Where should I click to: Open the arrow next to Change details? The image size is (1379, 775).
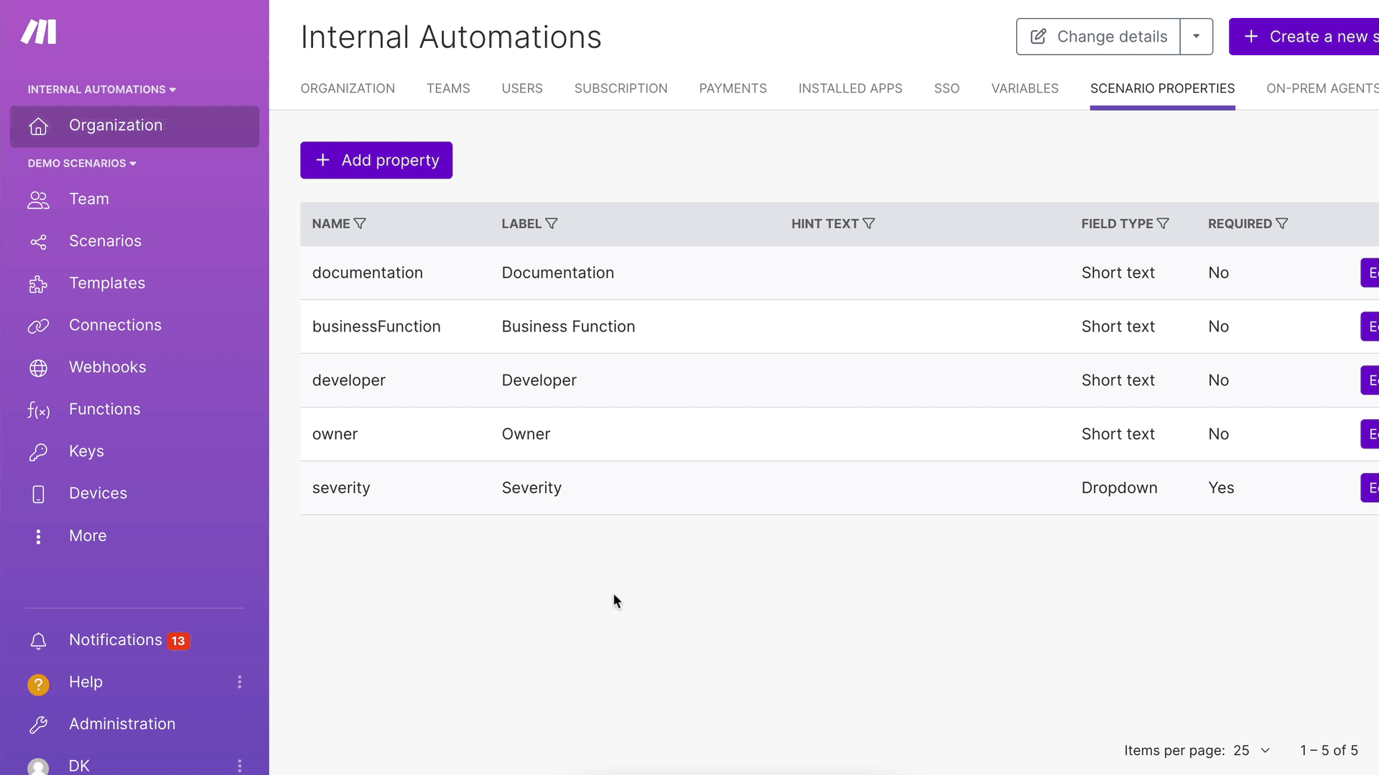point(1197,37)
